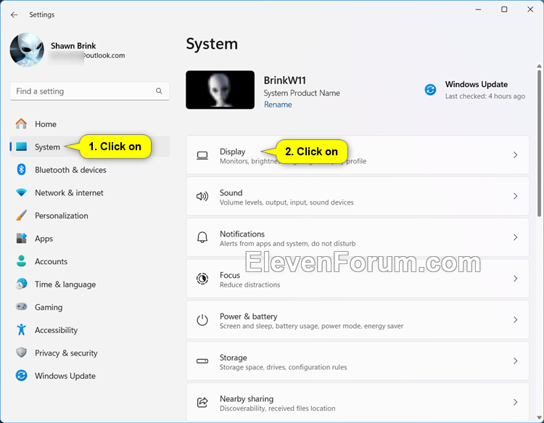Click the Shawn Brink profile avatar
This screenshot has width=544, height=423.
click(27, 49)
